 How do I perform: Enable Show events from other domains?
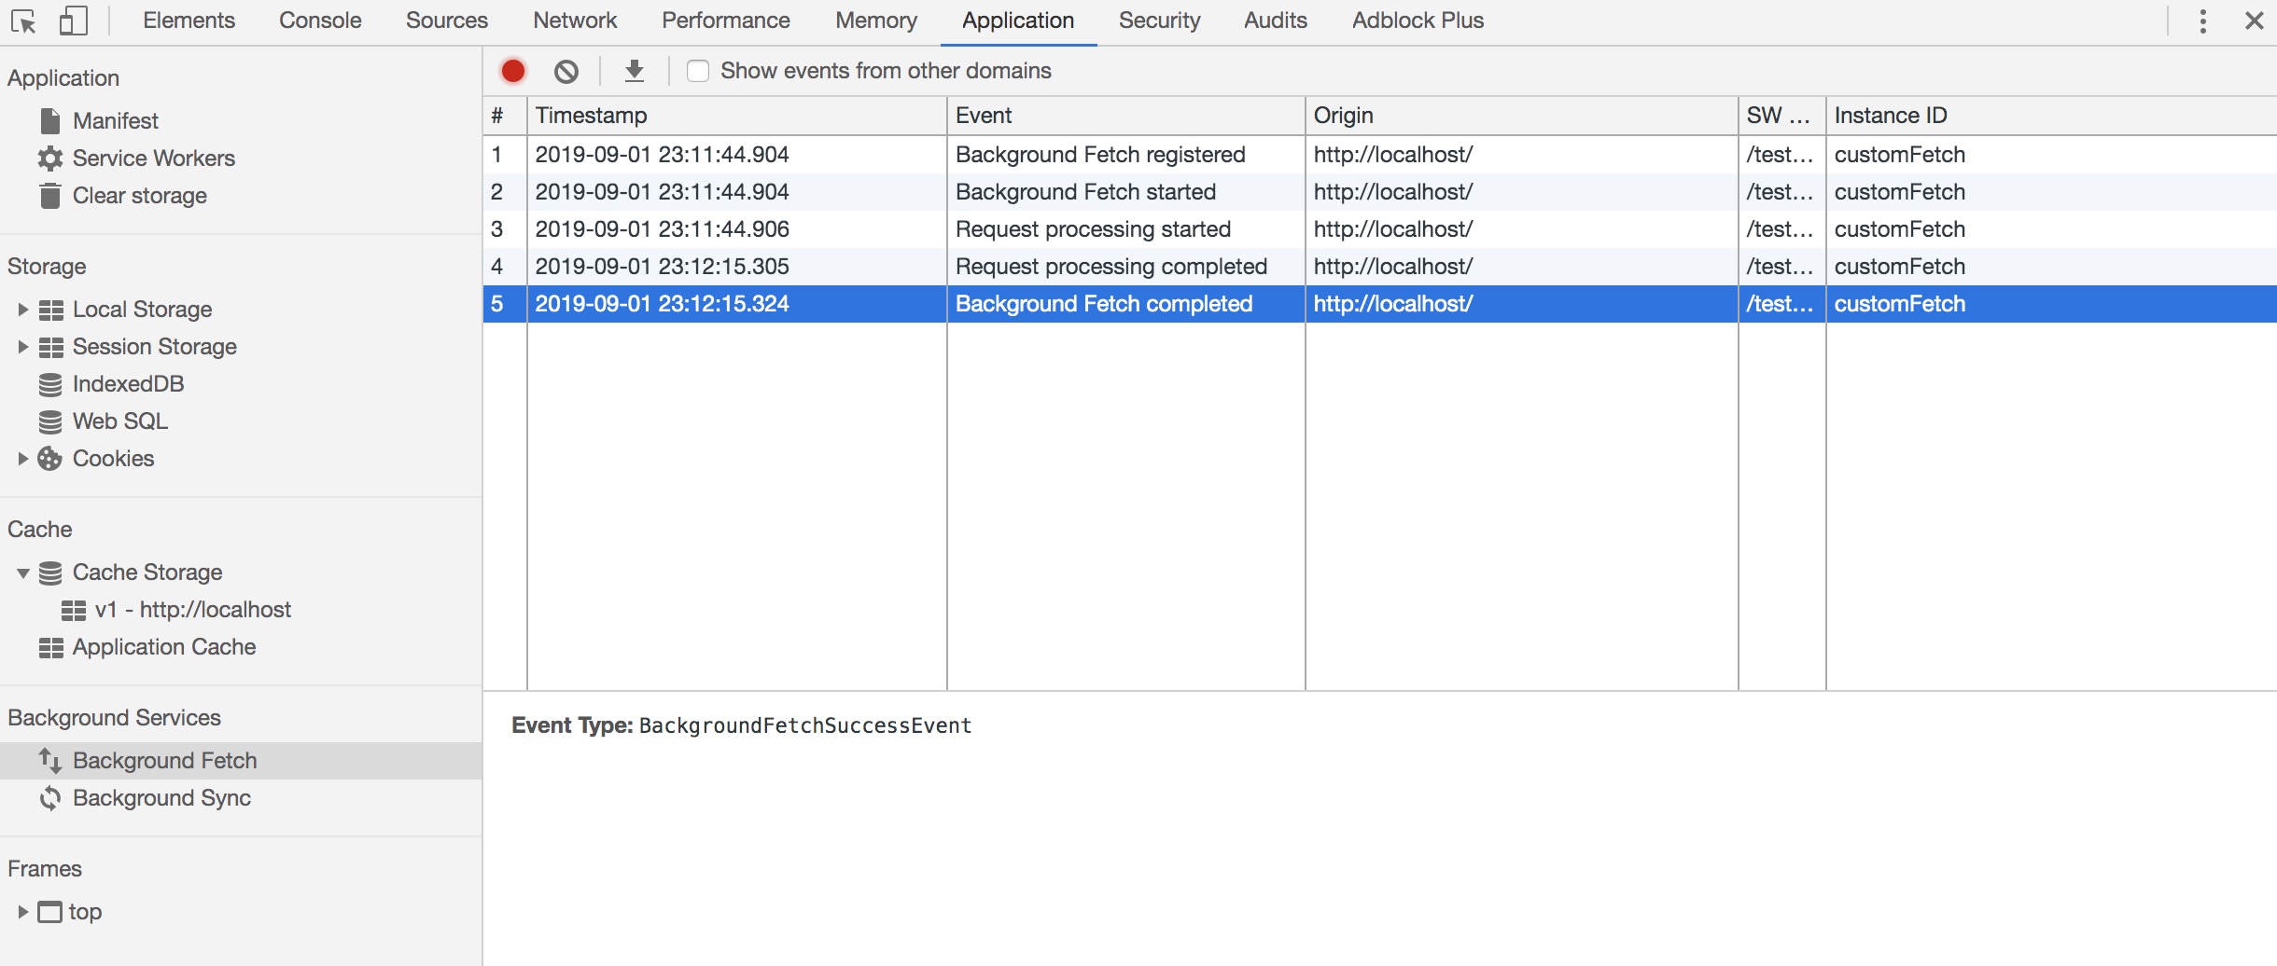pos(698,71)
